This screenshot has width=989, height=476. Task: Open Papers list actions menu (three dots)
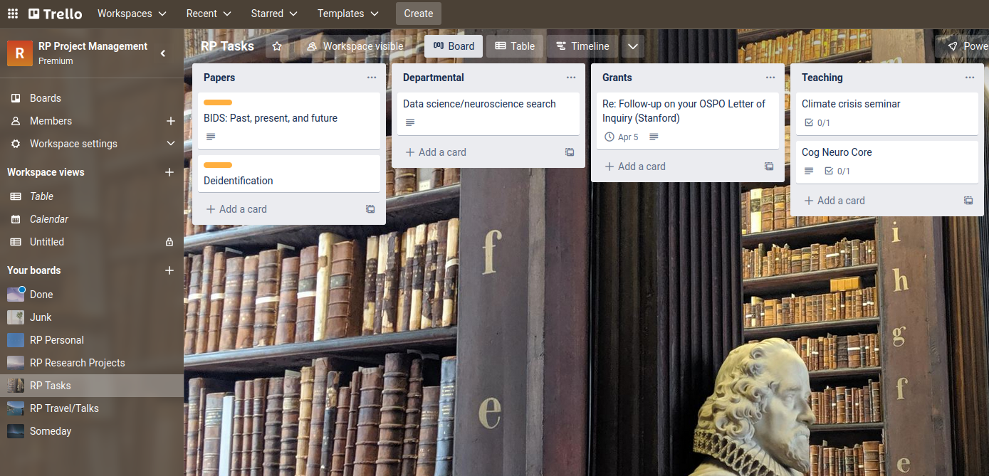coord(372,78)
